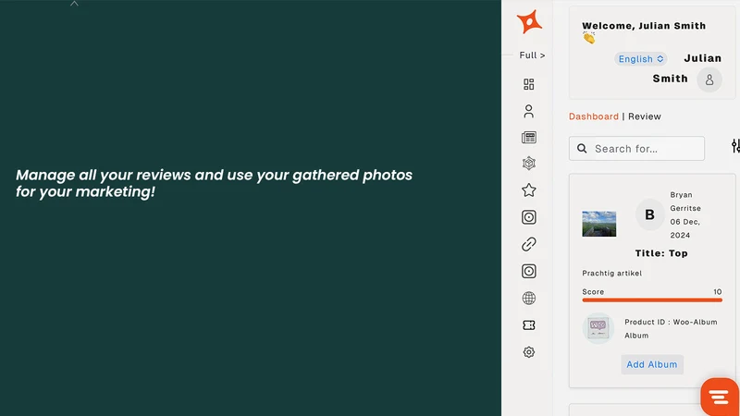Open the filter sliders icon beside search

pyautogui.click(x=735, y=146)
